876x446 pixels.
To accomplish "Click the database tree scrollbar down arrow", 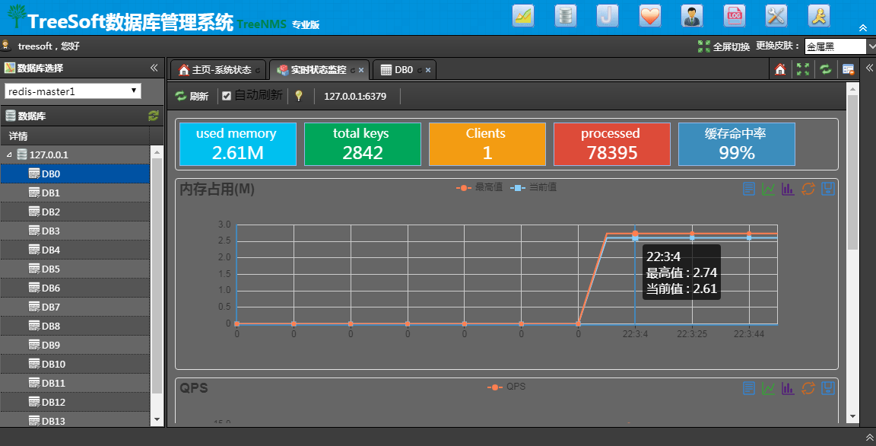I will tap(157, 419).
